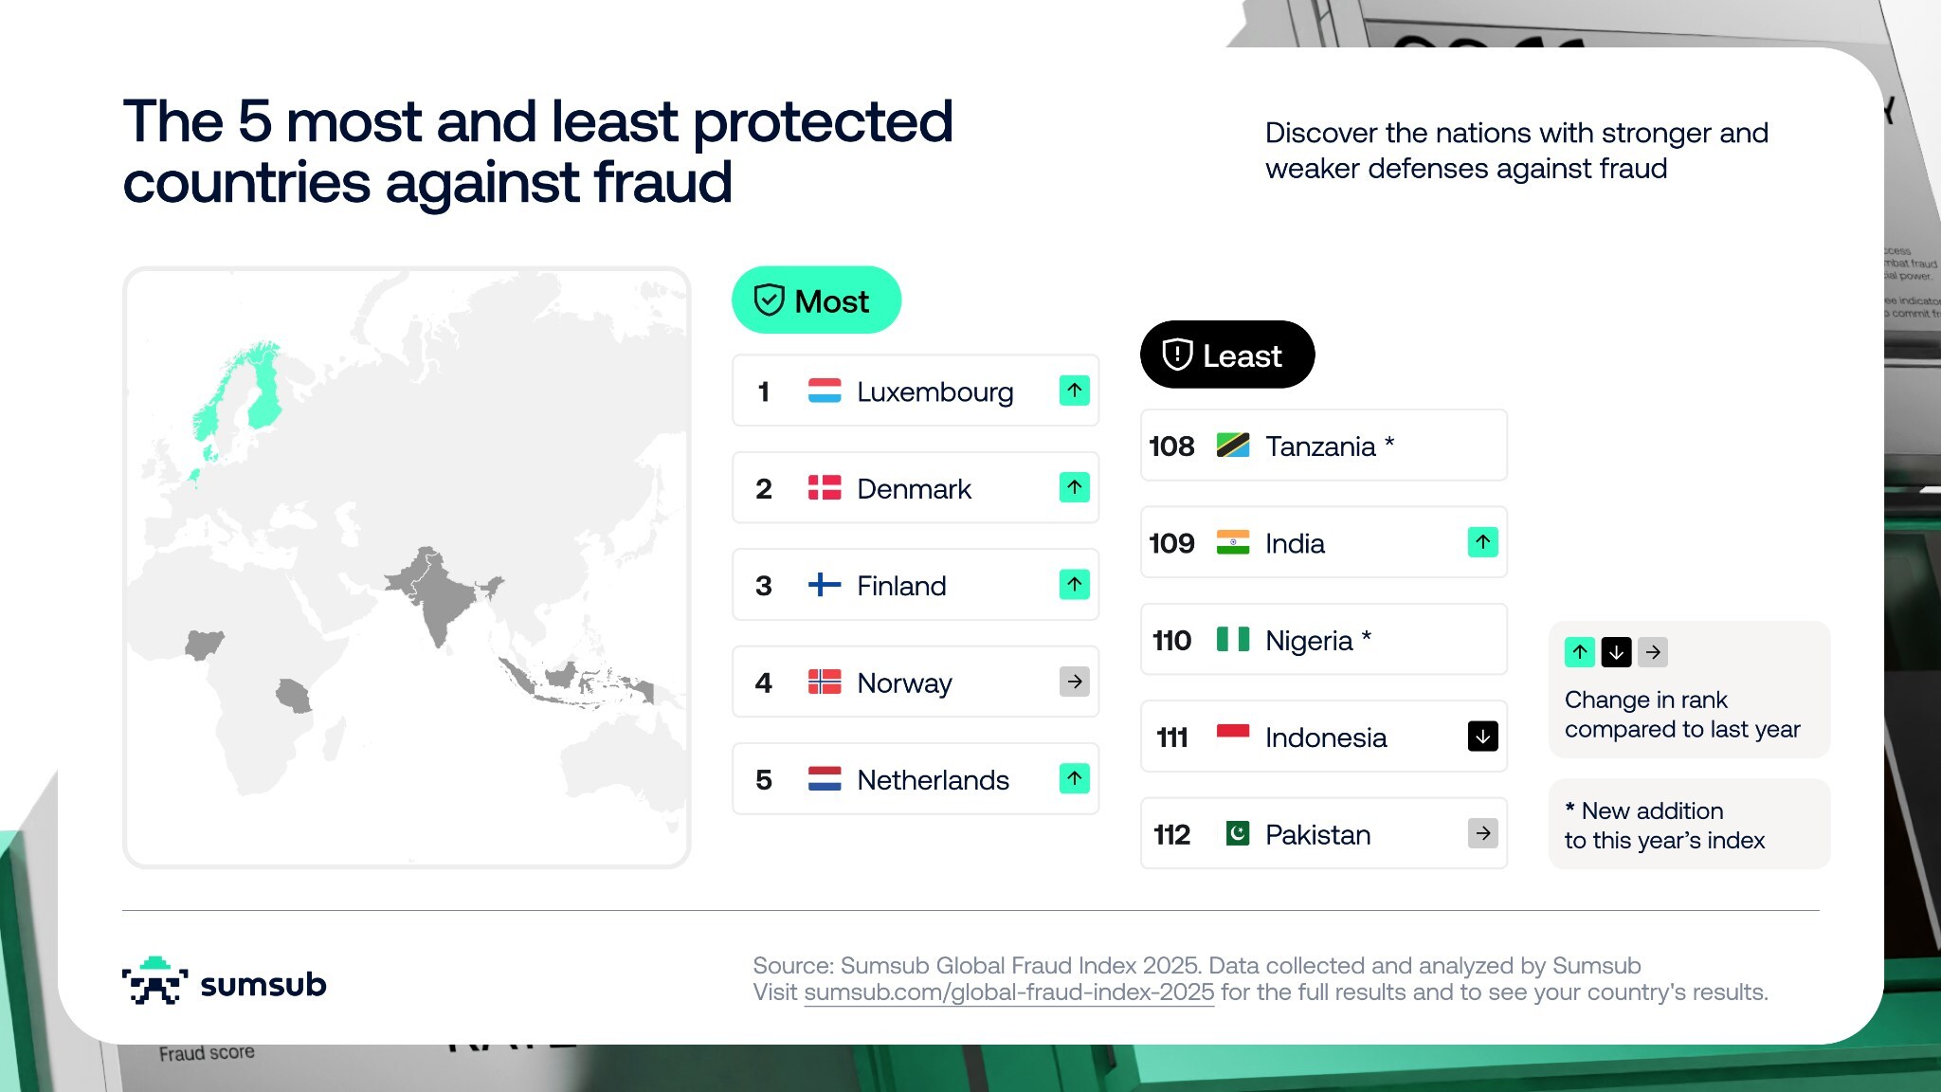The image size is (1941, 1092).
Task: Click the grey right arrow next to Pakistan
Action: click(1482, 833)
